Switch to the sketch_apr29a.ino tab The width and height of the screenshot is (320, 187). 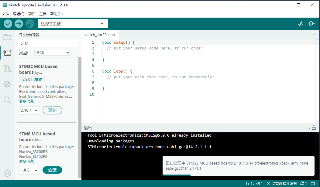click(x=99, y=35)
